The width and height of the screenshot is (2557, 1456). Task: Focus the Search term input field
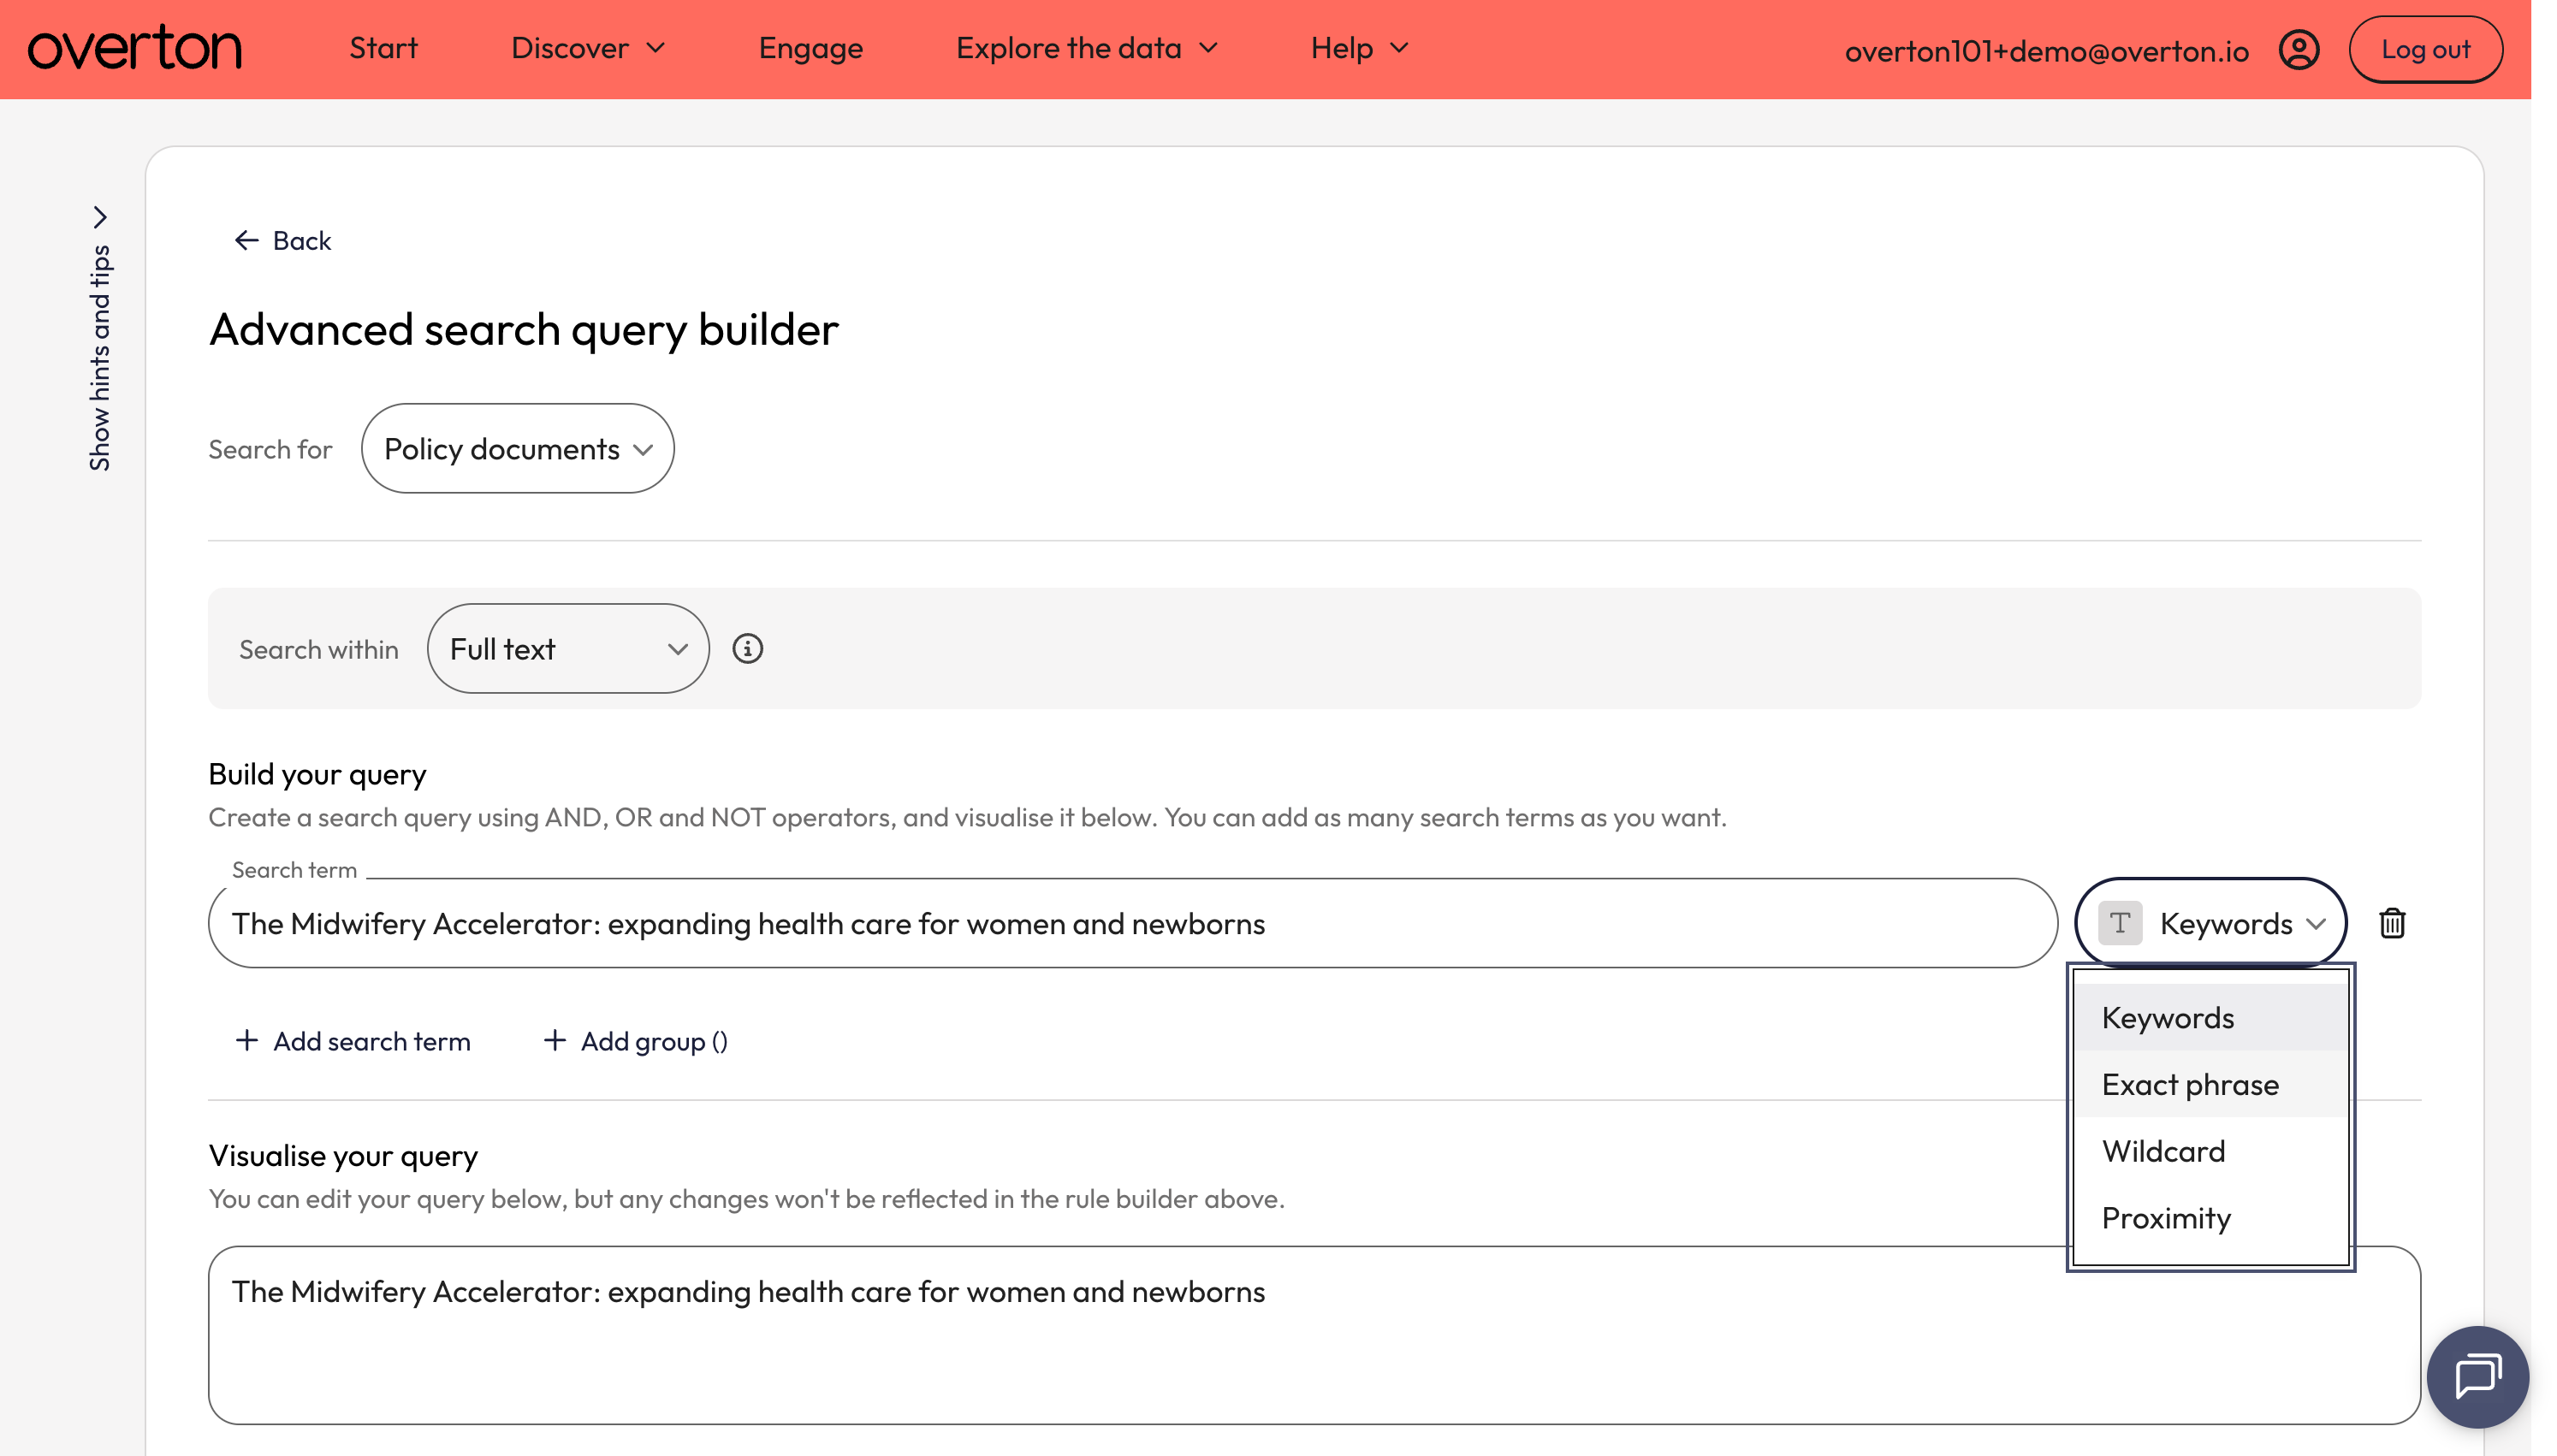[1132, 923]
